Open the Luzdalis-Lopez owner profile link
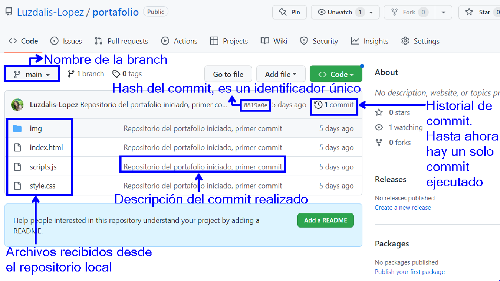The image size is (500, 281). tap(51, 12)
